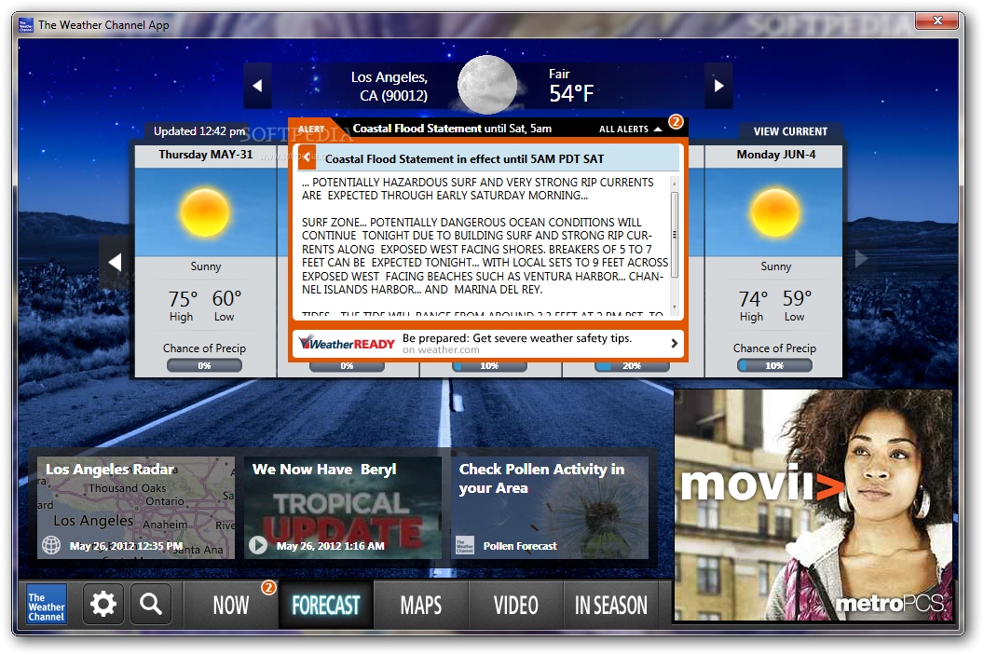Open the VIDEO tab
This screenshot has width=984, height=655.
pos(516,606)
